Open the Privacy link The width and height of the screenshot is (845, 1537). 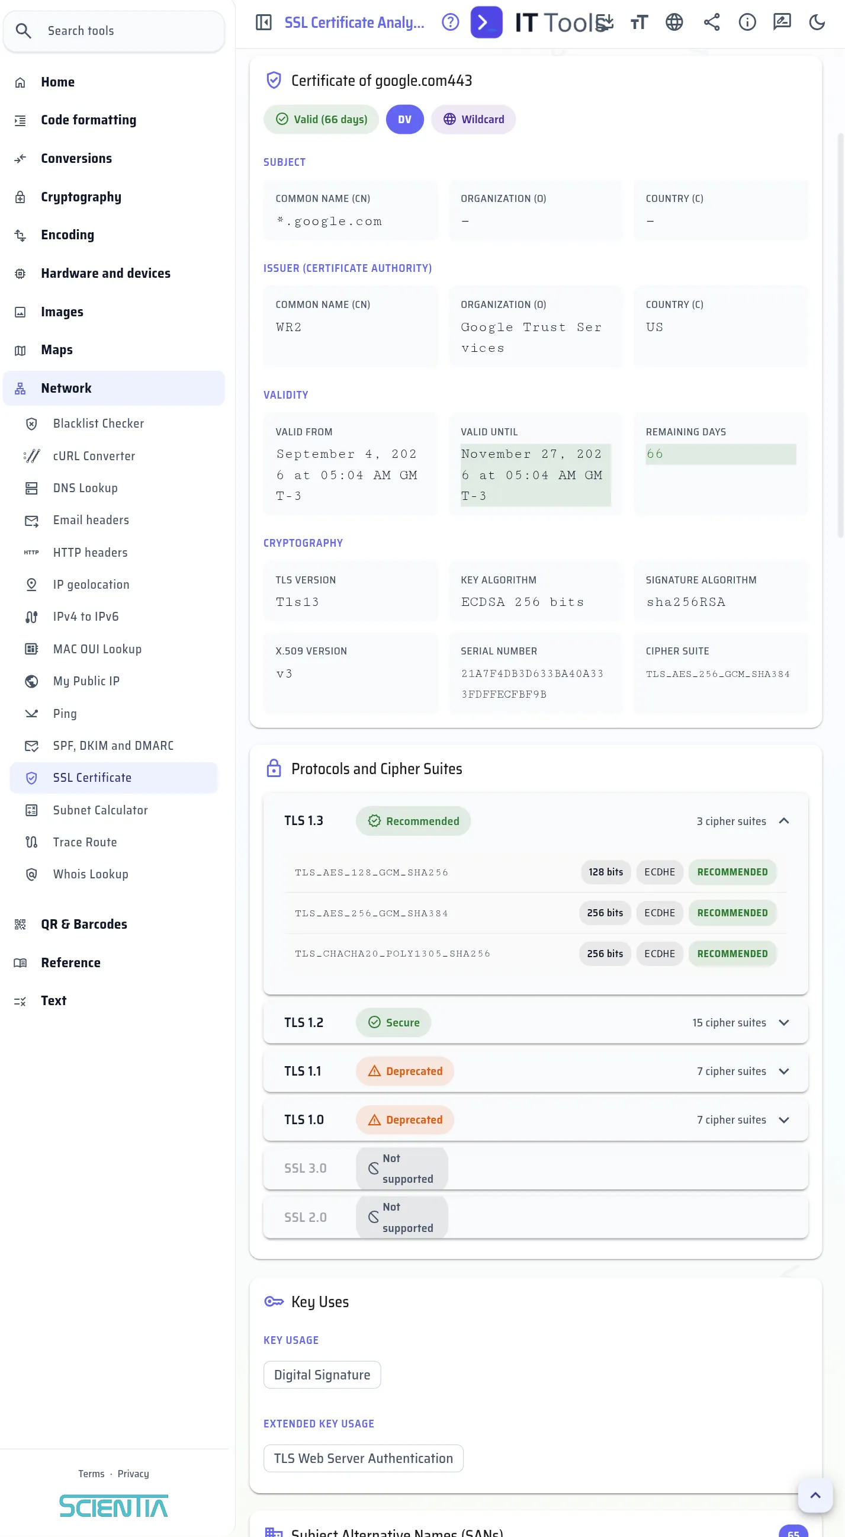click(133, 1474)
